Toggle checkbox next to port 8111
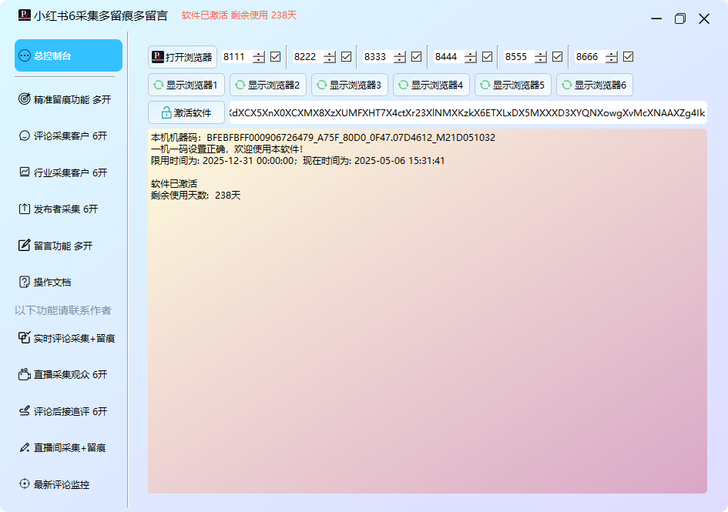Viewport: 728px width, 512px height. [275, 56]
